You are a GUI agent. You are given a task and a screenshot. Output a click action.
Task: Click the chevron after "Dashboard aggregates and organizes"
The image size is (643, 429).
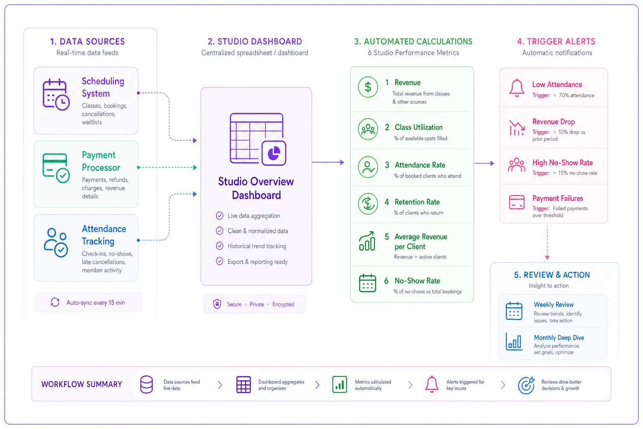[x=318, y=385]
